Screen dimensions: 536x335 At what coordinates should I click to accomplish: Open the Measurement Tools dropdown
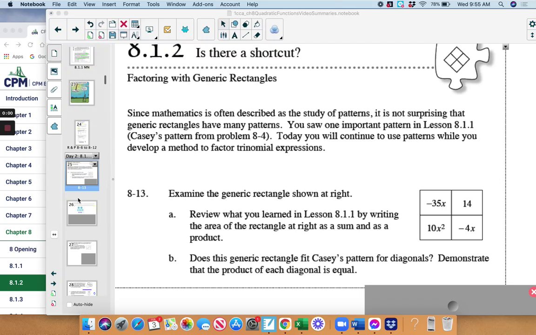[135, 35]
